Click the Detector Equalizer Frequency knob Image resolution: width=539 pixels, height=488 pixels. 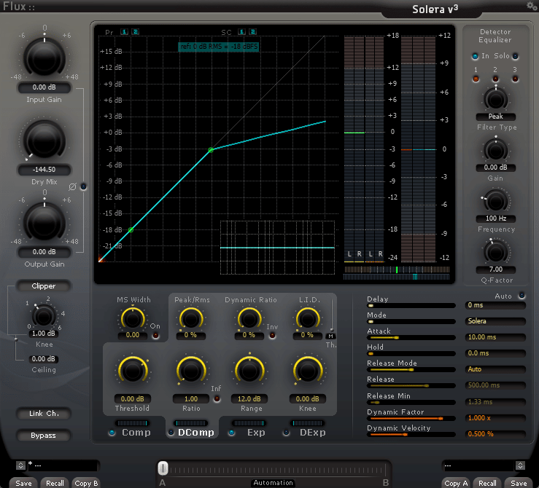[495, 200]
